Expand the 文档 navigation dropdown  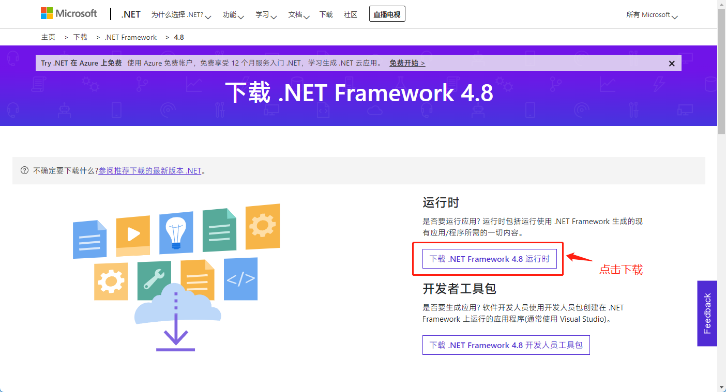coord(299,15)
